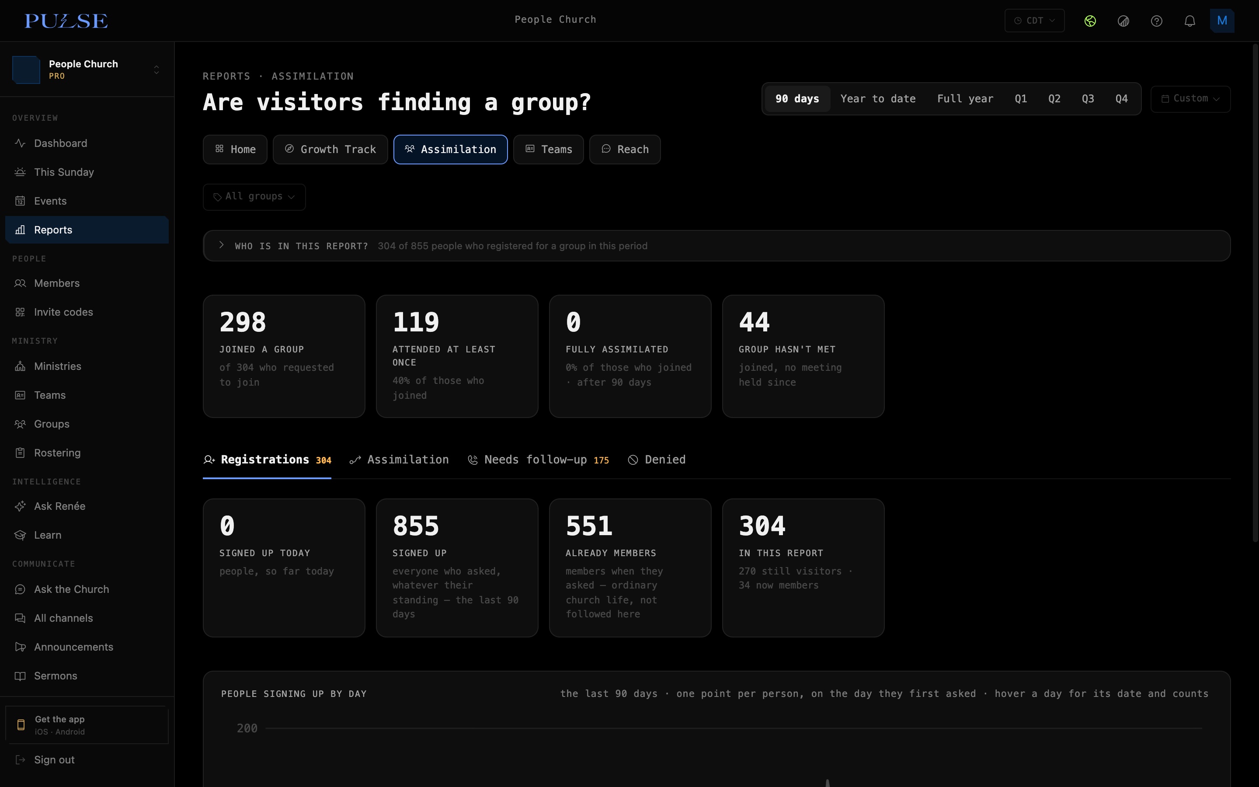
Task: Select Q4 date range
Action: pyautogui.click(x=1122, y=99)
